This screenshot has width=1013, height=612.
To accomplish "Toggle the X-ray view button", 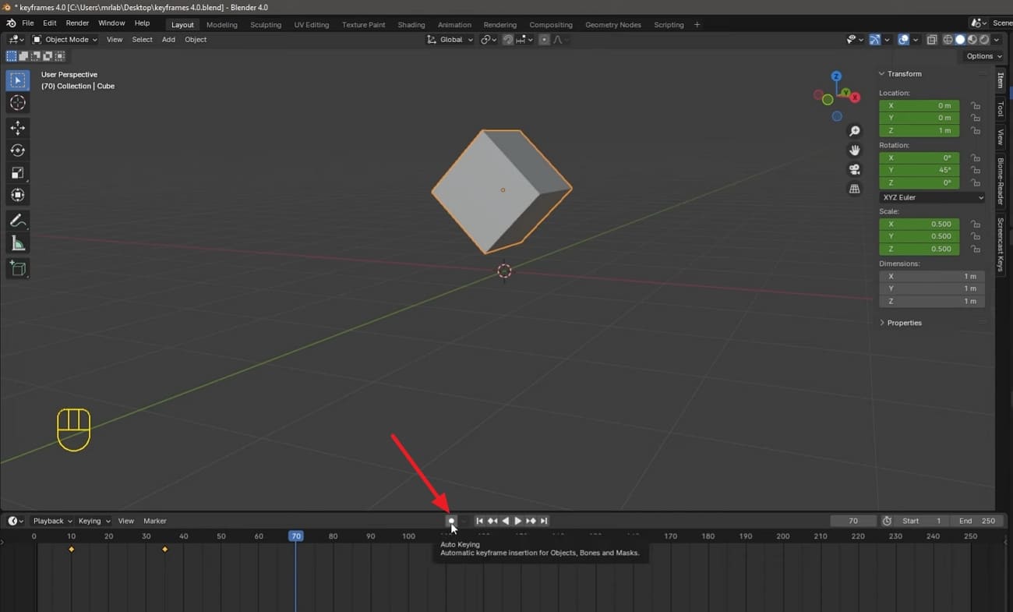I will pos(931,40).
